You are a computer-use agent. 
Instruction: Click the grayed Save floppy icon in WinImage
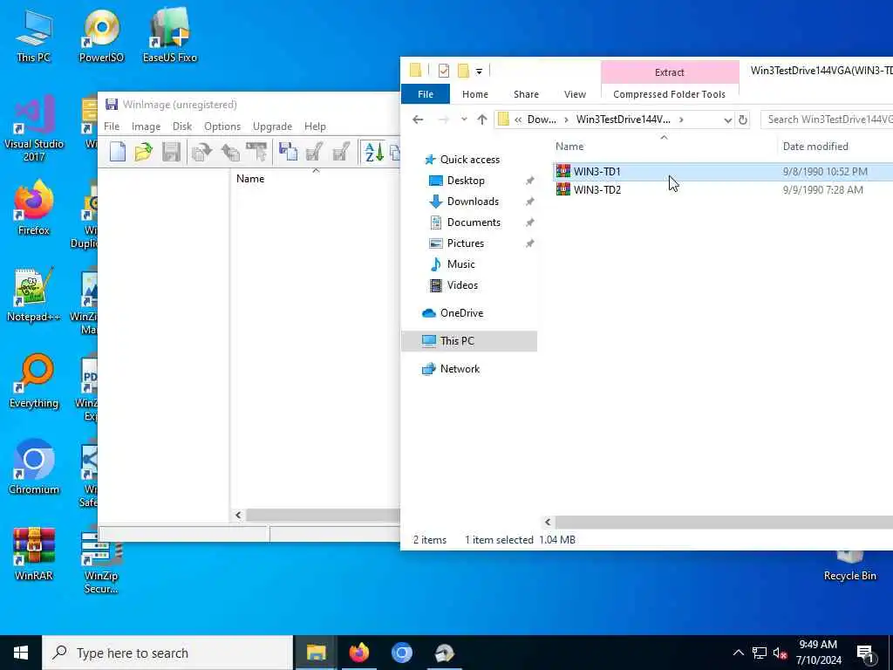point(171,152)
